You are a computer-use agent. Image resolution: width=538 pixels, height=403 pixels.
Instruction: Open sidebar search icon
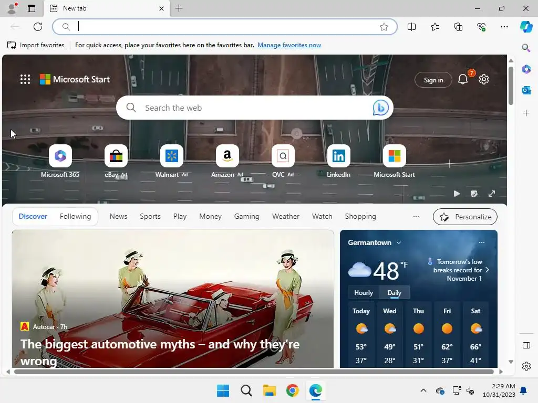526,47
